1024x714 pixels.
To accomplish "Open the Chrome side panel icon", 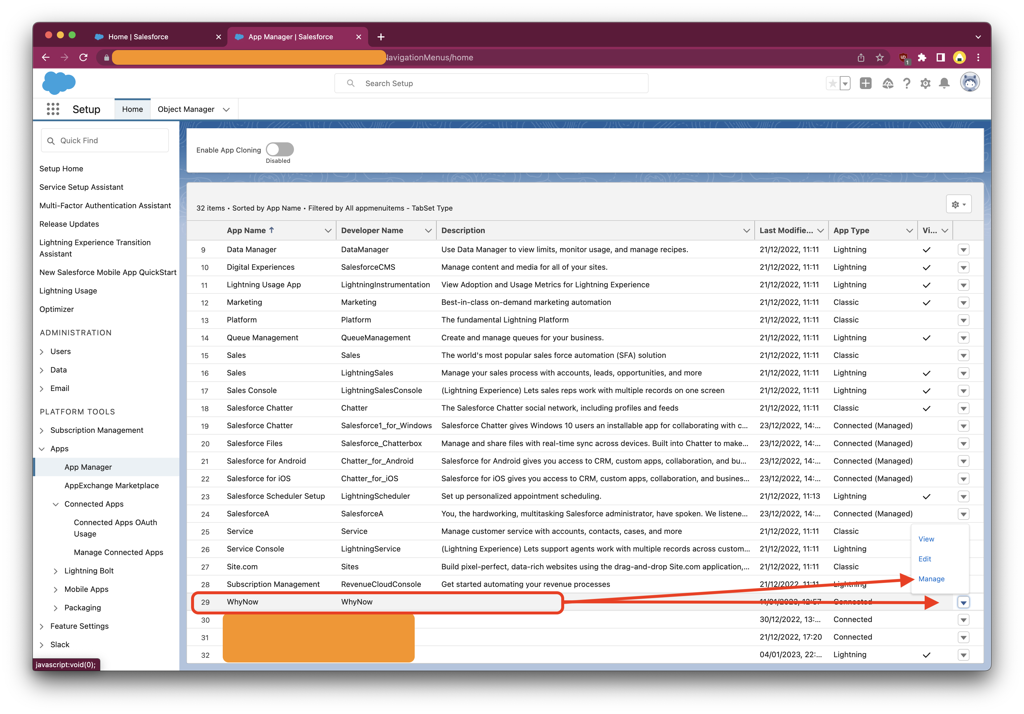I will click(940, 57).
